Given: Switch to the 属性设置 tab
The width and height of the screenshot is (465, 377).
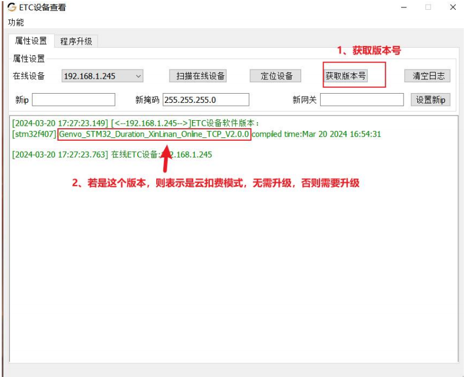Looking at the screenshot, I should [x=31, y=41].
